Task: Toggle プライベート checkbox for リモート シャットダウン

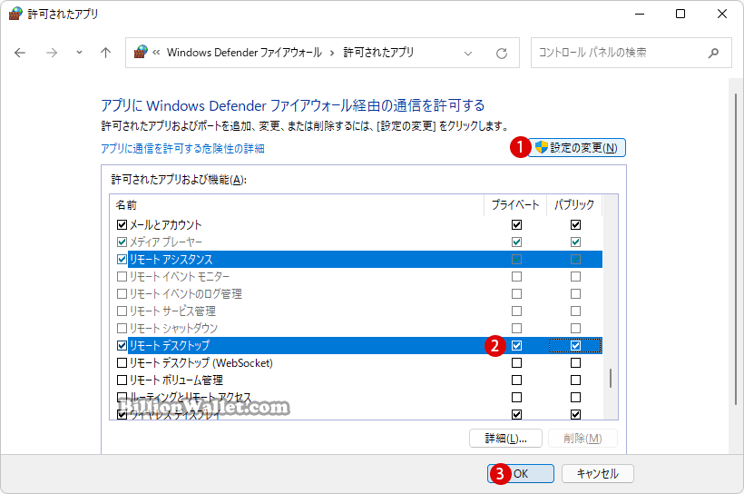Action: 517,328
